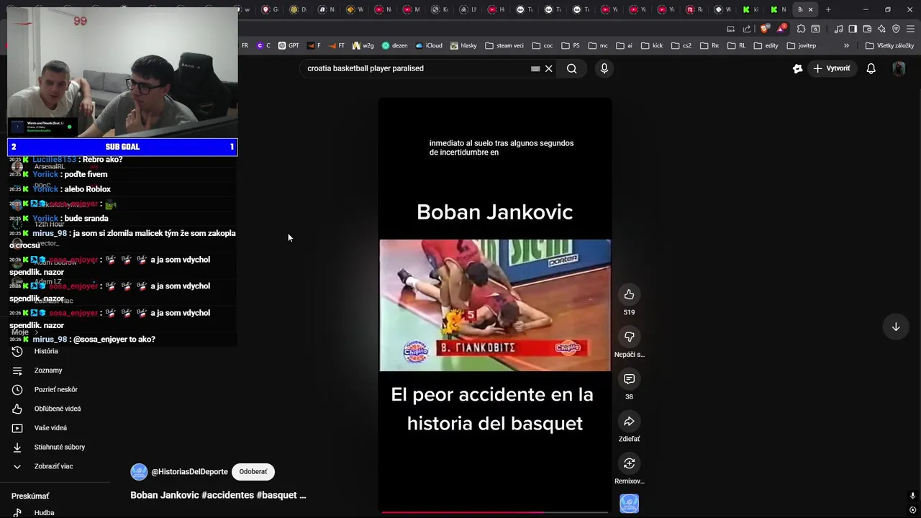The height and width of the screenshot is (518, 921).
Task: Close the active browser tab
Action: [x=811, y=9]
